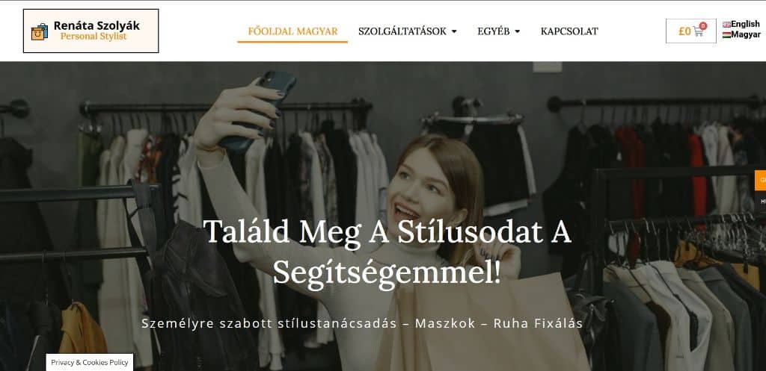Click the Hungarian flag icon

[726, 34]
